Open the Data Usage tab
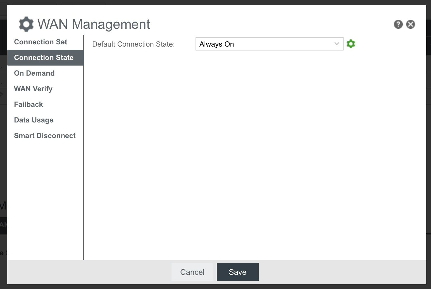The height and width of the screenshot is (289, 431). tap(34, 120)
